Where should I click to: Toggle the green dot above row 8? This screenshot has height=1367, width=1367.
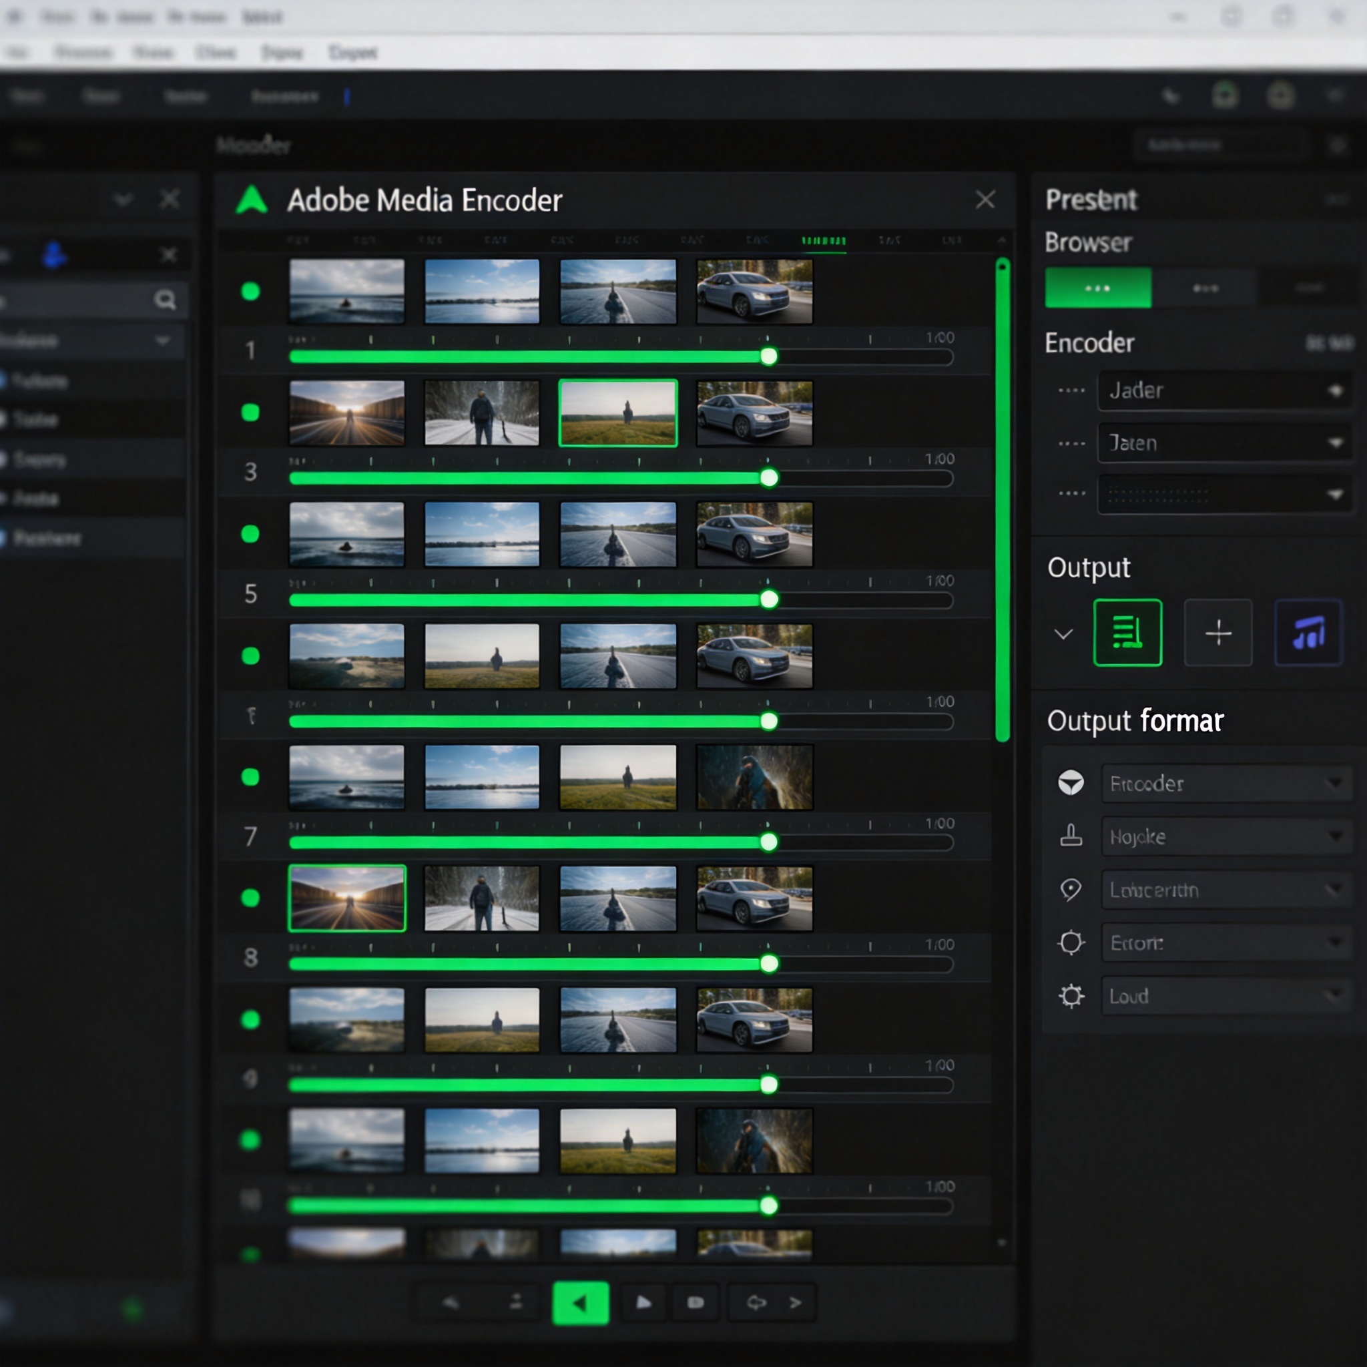point(250,898)
